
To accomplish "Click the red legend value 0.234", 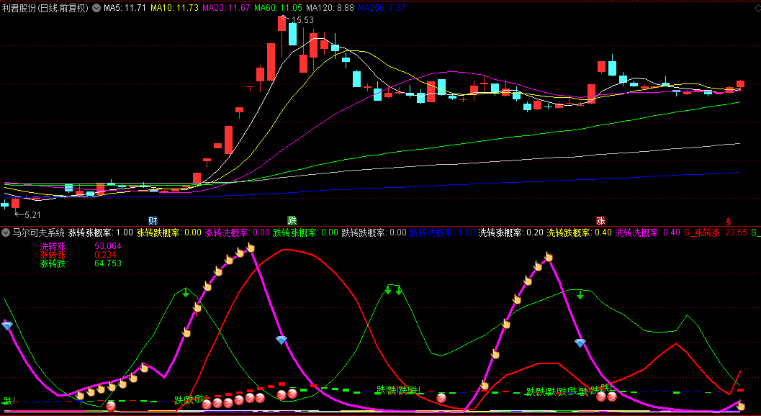I will 105,255.
